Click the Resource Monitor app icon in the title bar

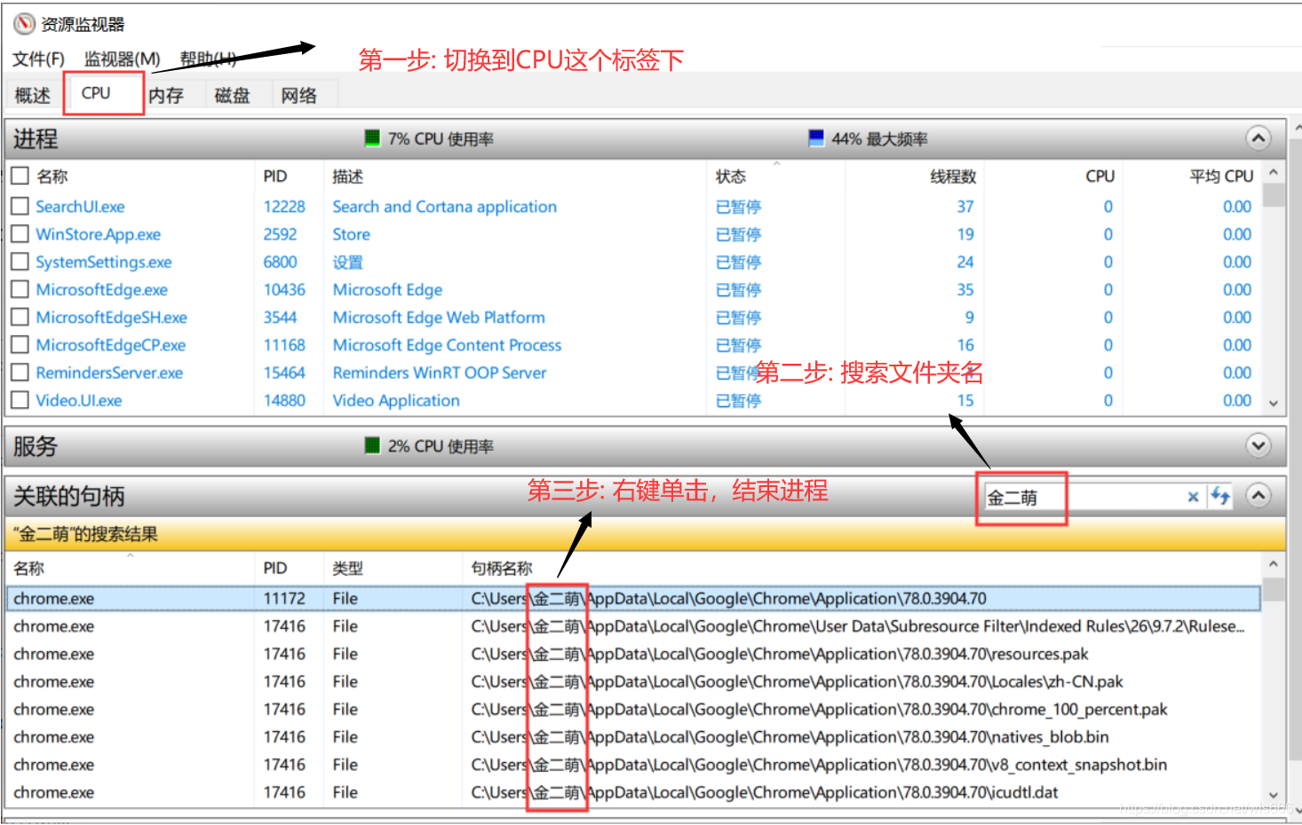click(x=24, y=23)
